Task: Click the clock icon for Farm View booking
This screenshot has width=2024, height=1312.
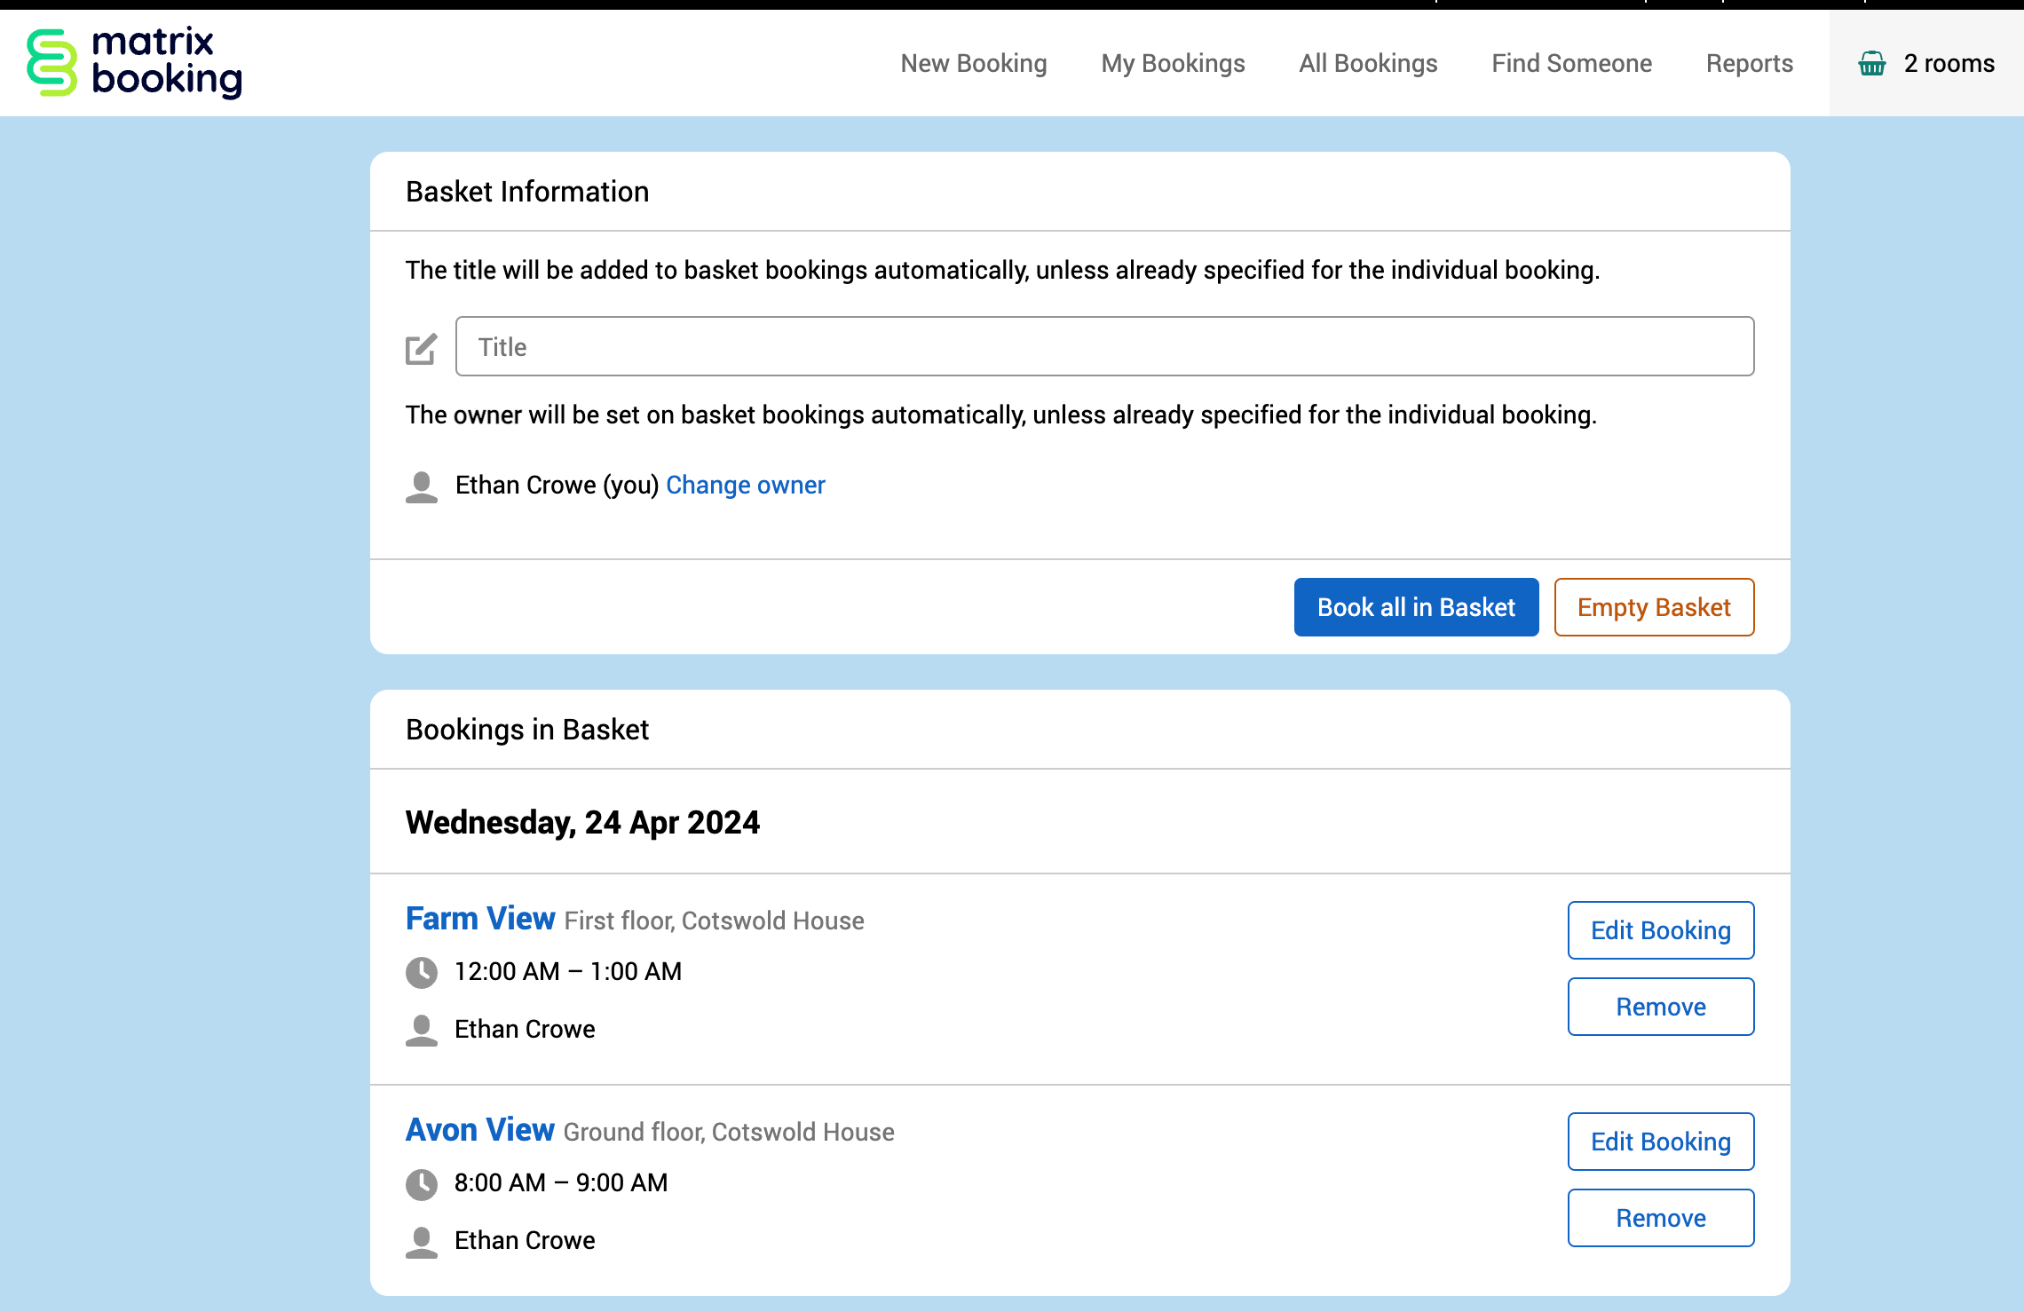Action: [422, 972]
